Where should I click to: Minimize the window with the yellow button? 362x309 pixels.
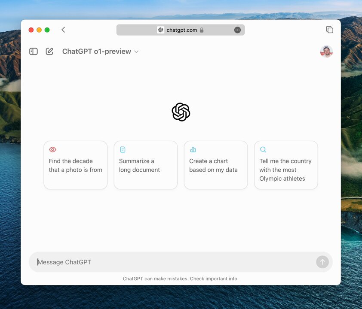39,30
